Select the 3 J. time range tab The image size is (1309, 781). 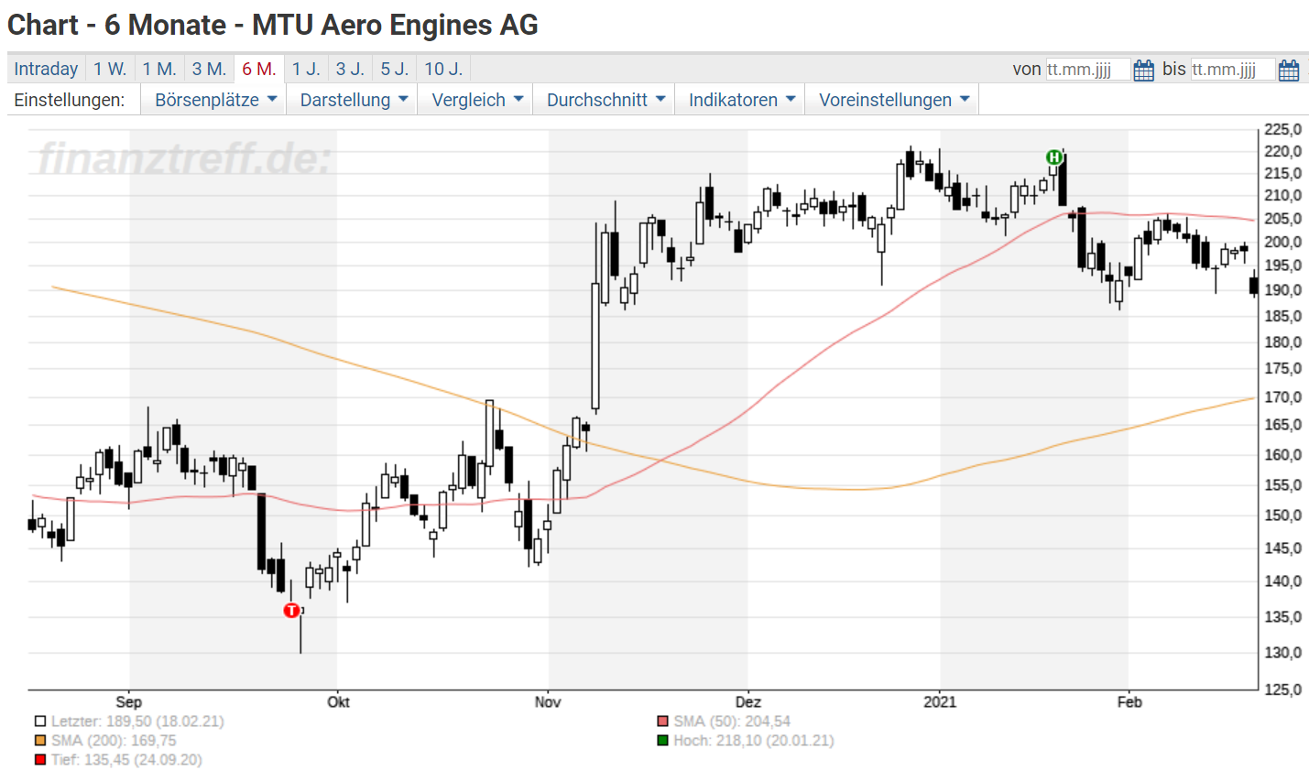pos(350,69)
